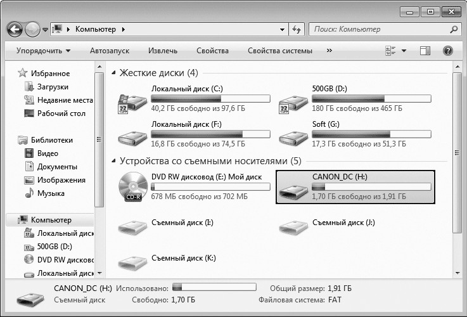This screenshot has height=317, width=467.
Task: Collapse the Устройства со съемными носителями group
Action: [x=114, y=161]
